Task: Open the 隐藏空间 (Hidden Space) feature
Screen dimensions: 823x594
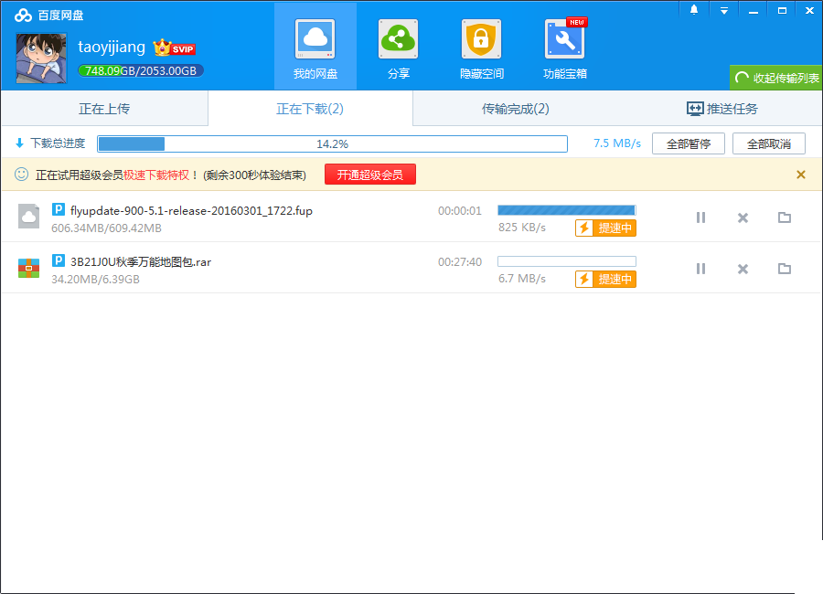Action: [481, 46]
